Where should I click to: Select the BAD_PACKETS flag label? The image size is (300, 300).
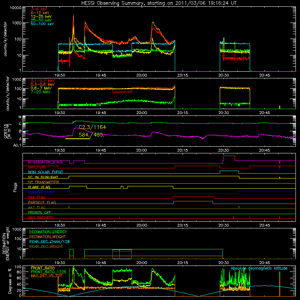(x=41, y=217)
